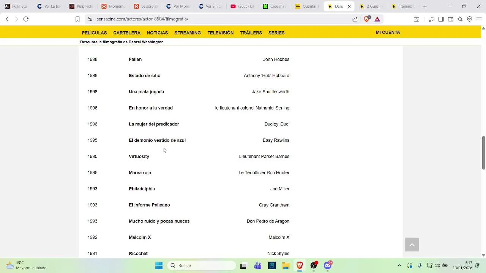Reload the current page
This screenshot has height=273, width=486.
(26, 19)
